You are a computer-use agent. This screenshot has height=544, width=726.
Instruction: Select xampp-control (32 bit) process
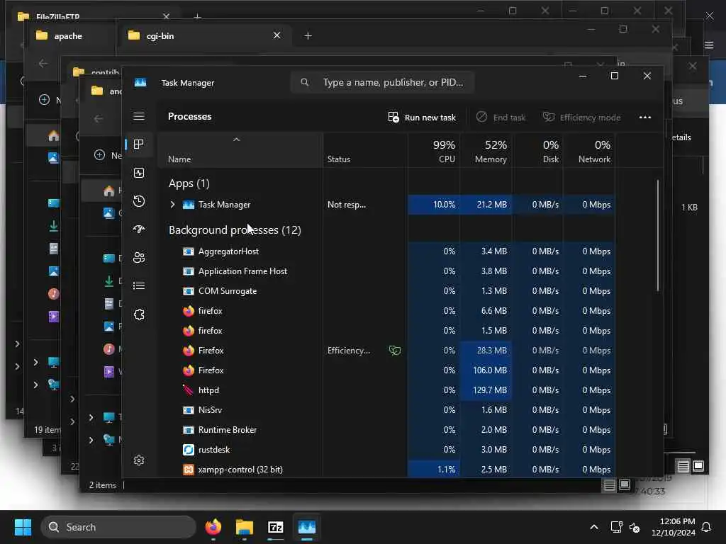[388, 470]
